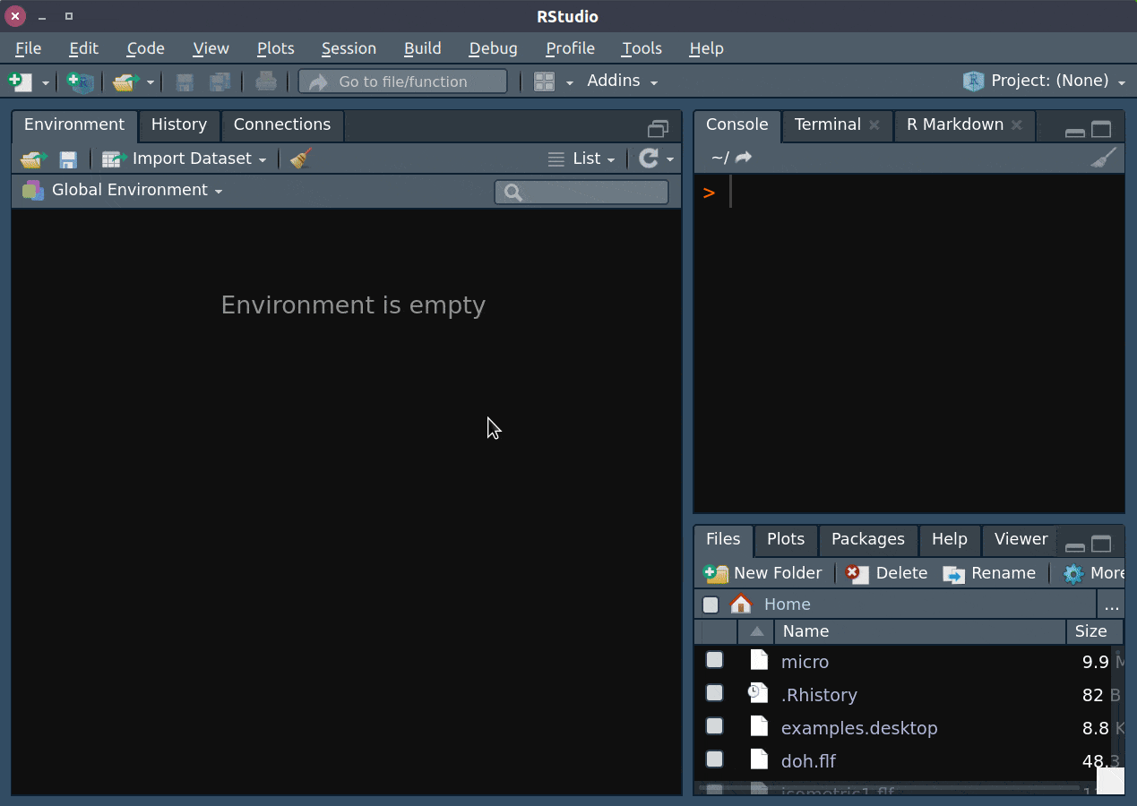Screen dimensions: 1137x806
Task: Click the ... go to directory button
Action: coord(1111,605)
